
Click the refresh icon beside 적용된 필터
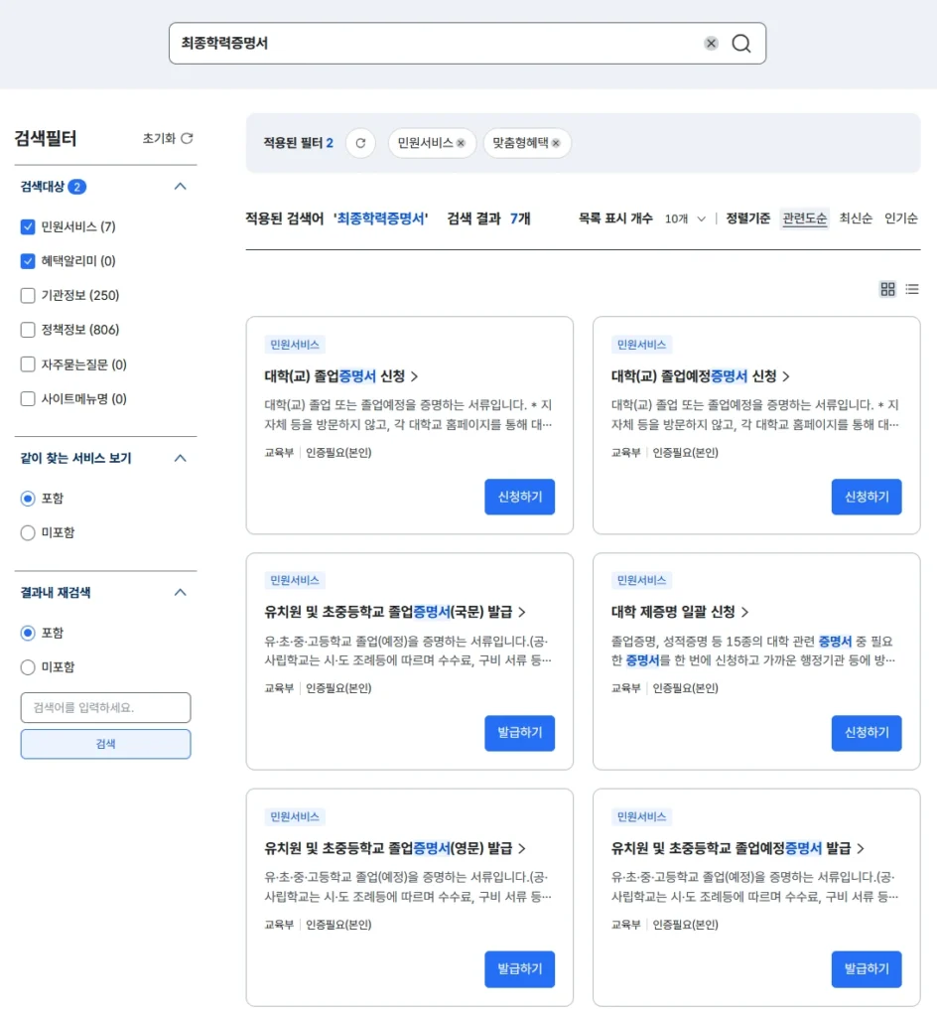(360, 143)
